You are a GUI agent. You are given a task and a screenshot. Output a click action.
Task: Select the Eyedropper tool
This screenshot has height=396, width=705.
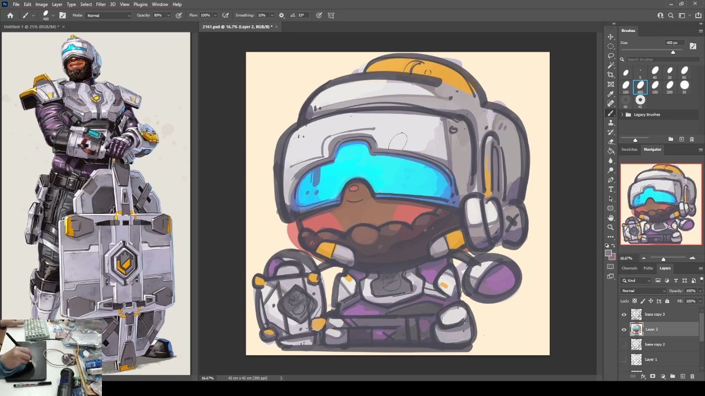click(610, 94)
